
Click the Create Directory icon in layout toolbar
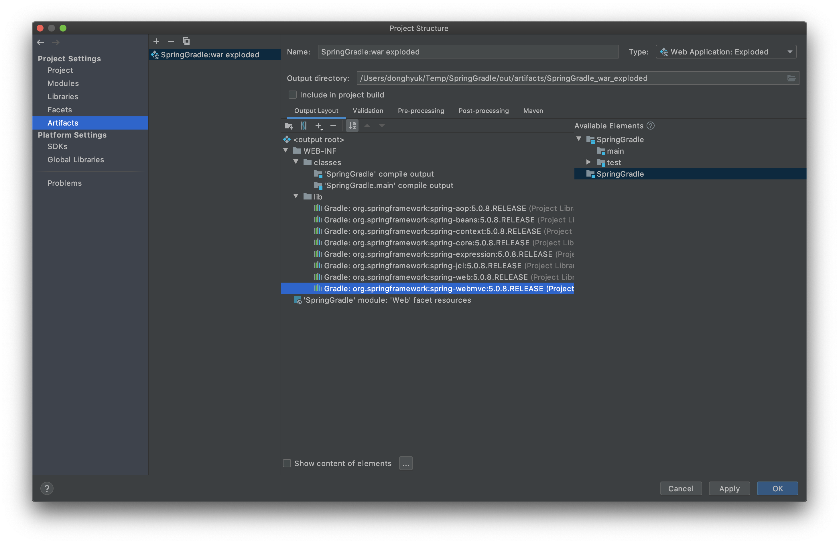[x=289, y=126]
